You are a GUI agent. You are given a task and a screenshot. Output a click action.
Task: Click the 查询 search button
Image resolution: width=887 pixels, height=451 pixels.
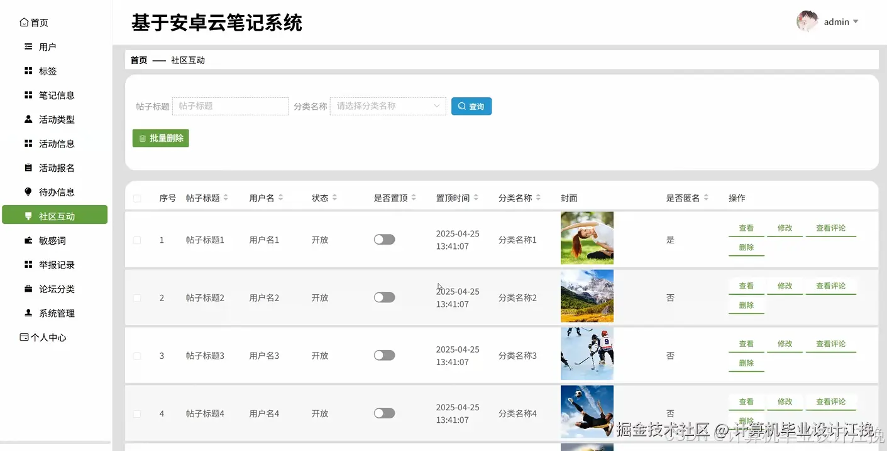(x=471, y=106)
